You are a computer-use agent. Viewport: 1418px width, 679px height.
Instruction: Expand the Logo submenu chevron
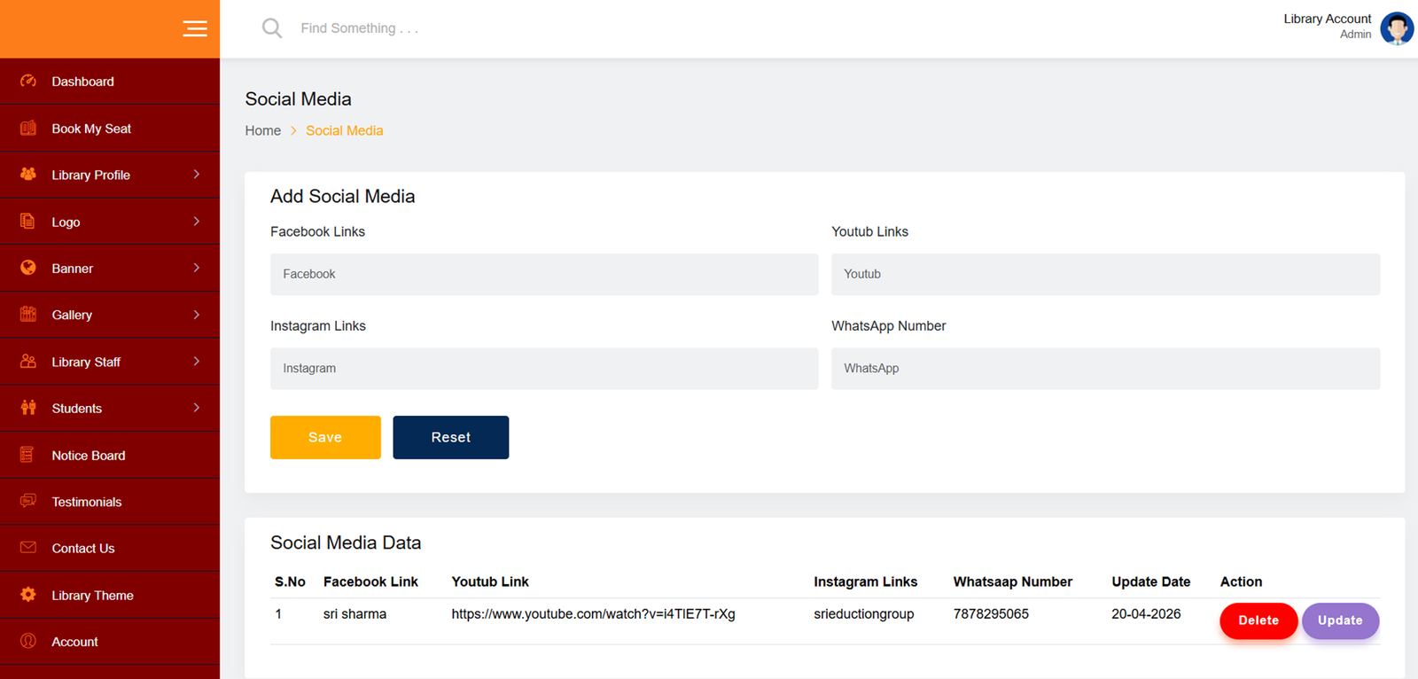click(x=197, y=222)
